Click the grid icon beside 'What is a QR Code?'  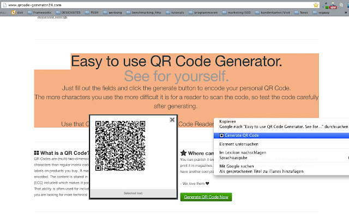(37, 153)
